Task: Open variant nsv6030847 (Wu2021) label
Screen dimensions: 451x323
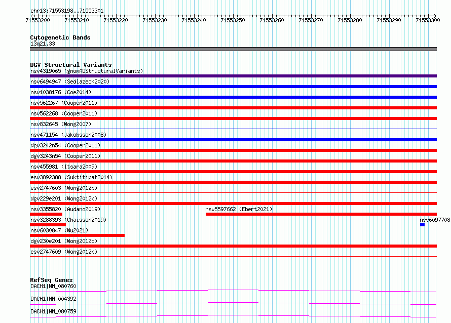Action: 59,230
